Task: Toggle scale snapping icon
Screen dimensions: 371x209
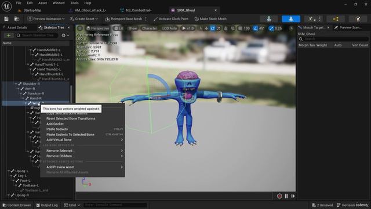Action: click(x=271, y=28)
